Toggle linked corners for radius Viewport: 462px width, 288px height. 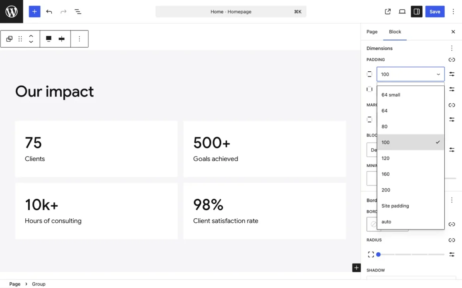[452, 240]
